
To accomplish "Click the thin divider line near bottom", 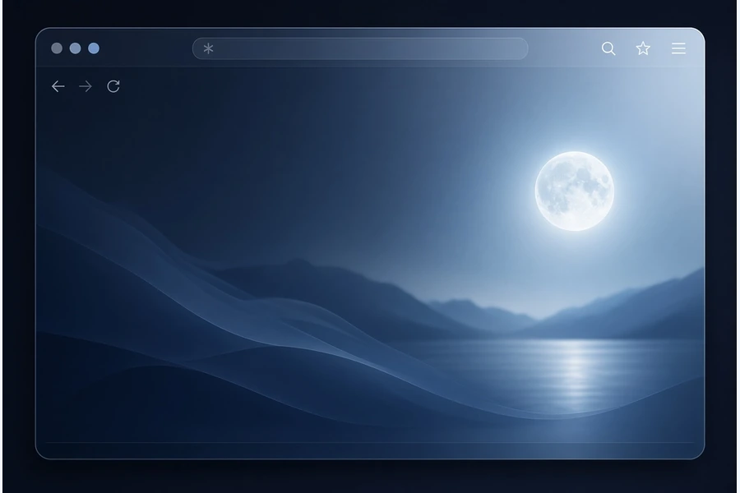I will pyautogui.click(x=370, y=443).
